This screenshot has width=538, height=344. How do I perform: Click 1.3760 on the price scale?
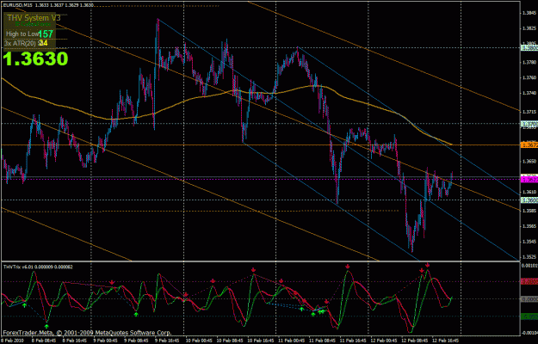529,77
